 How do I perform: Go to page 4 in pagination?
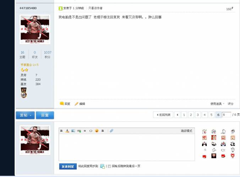(204, 115)
